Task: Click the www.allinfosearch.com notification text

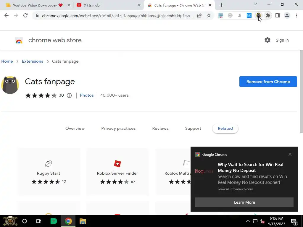Action: [235, 189]
